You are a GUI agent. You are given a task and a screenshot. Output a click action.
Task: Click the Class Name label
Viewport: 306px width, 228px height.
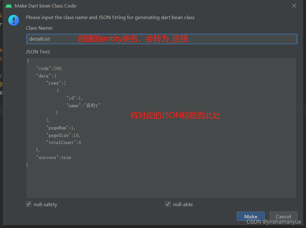pyautogui.click(x=39, y=28)
